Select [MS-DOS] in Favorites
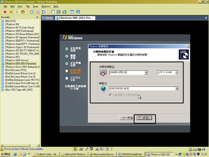Screen dimensions: 209x157 [10, 21]
